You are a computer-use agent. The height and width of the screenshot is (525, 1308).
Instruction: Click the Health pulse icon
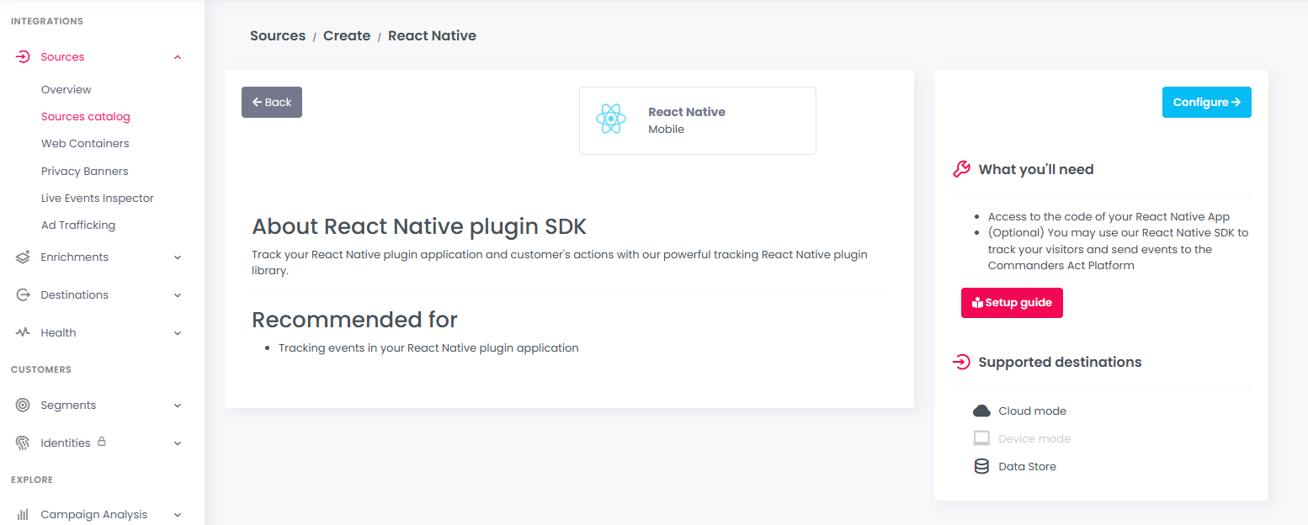23,333
